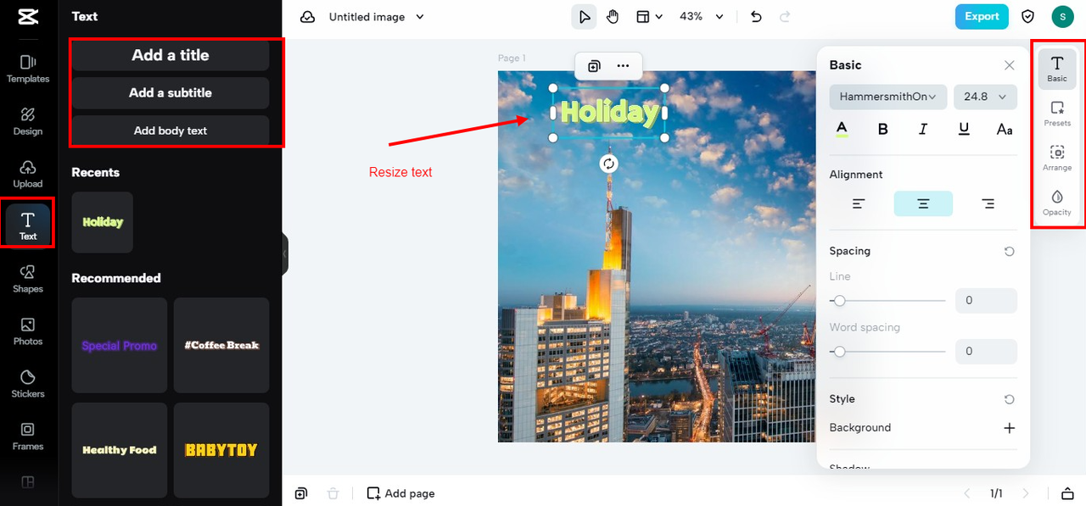Click the Word spacing slider handle

pyautogui.click(x=839, y=352)
